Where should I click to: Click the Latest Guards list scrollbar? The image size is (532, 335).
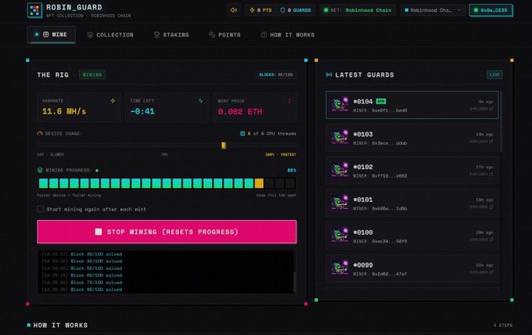501,121
